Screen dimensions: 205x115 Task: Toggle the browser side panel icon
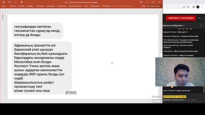click(193, 7)
